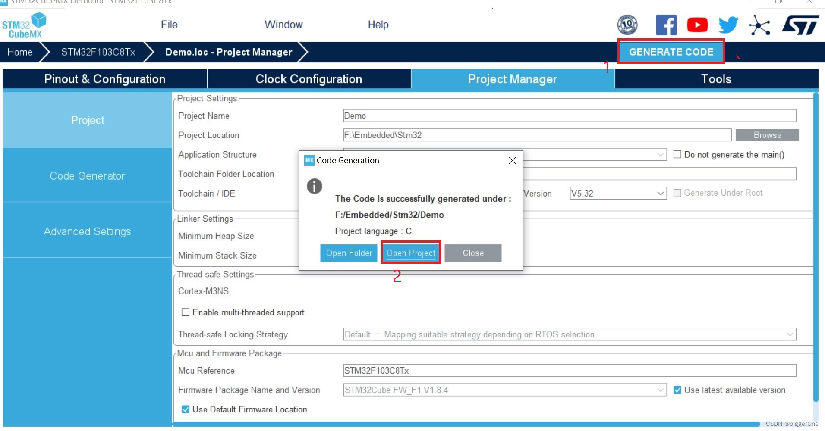Viewport: 825px width, 431px height.
Task: Click Open Folder in dialog
Action: tap(349, 253)
